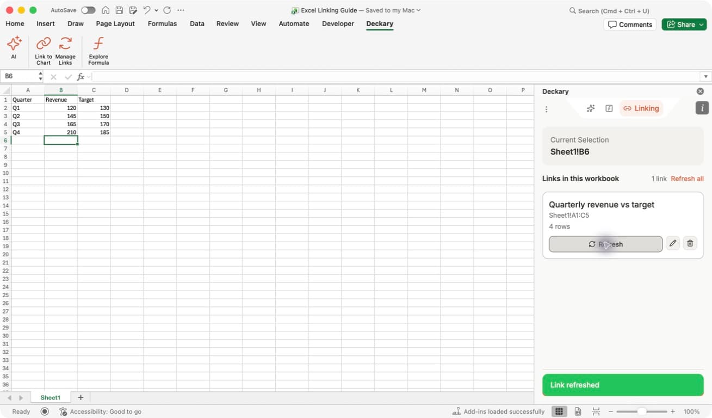Click the Accessibility checker status icon
712x418 pixels.
pos(63,411)
